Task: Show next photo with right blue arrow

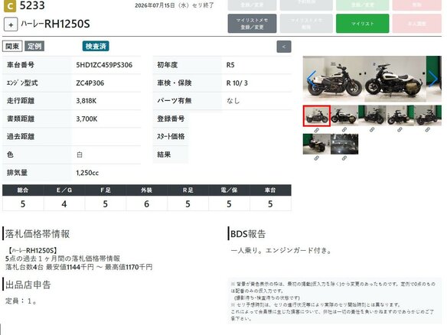Action: pos(433,78)
